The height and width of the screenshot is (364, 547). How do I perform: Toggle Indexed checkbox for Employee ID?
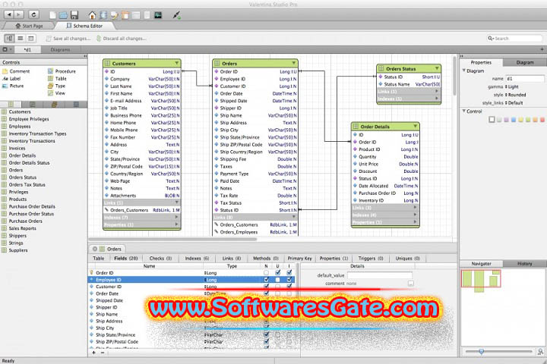[x=289, y=280]
